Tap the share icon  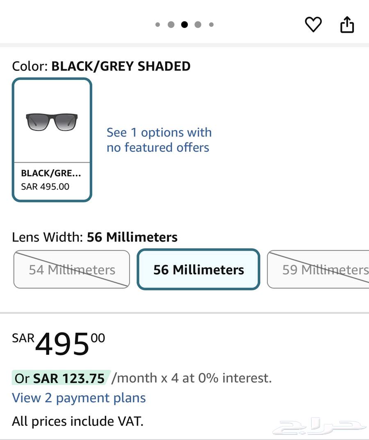(x=347, y=25)
